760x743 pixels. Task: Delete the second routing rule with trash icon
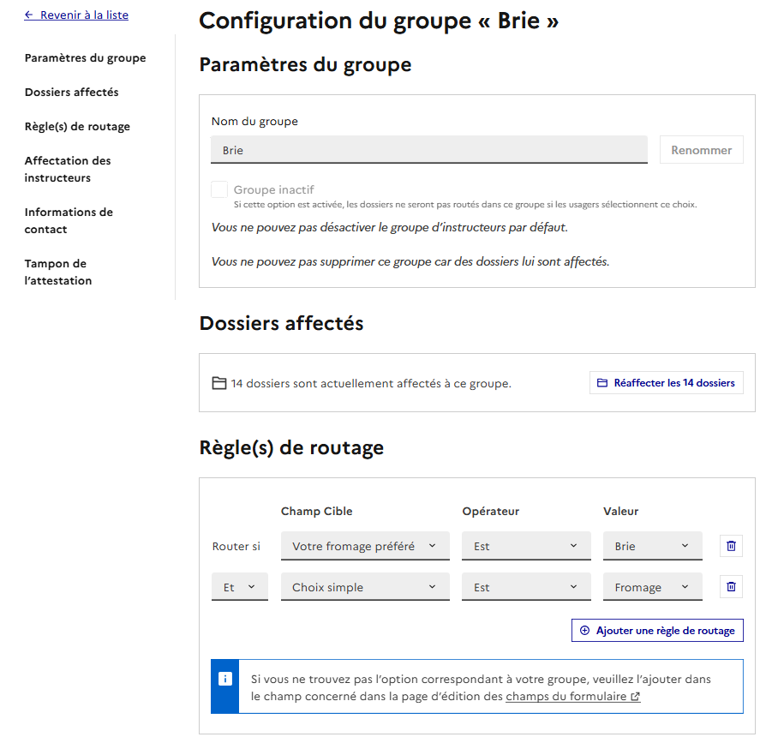pos(731,587)
